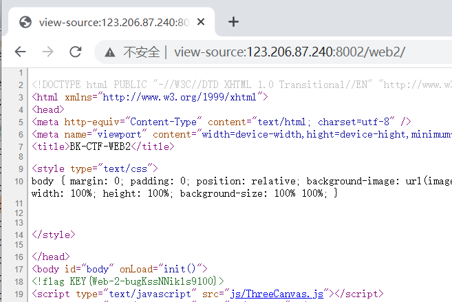The height and width of the screenshot is (302, 452).
Task: Click the flag KEY comment text
Action: (128, 281)
